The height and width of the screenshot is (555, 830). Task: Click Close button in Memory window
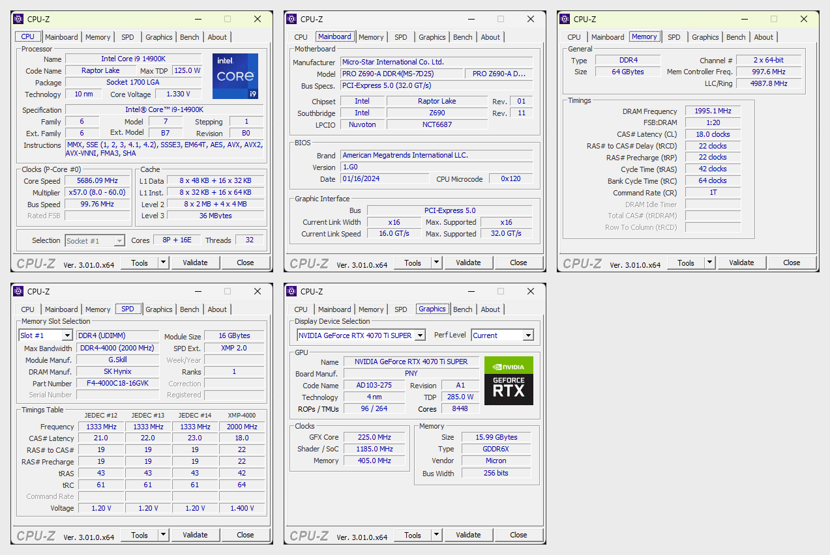pos(792,263)
